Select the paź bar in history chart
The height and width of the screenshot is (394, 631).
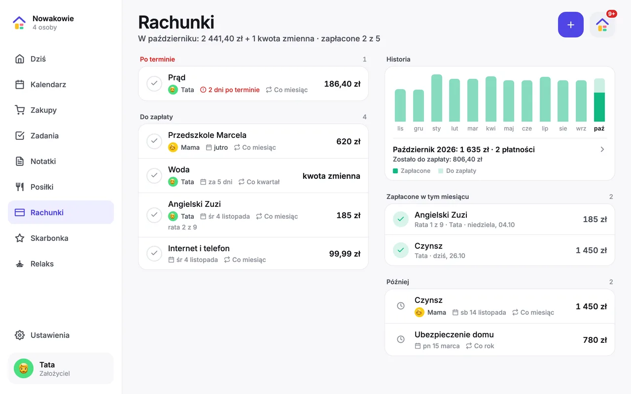[599, 100]
